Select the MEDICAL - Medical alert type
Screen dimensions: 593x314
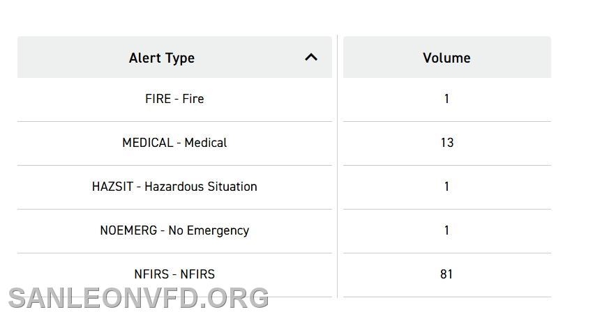[x=174, y=143]
